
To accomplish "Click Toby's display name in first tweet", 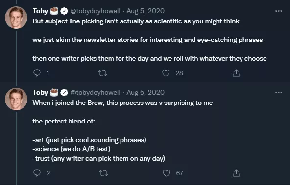I will pos(40,11).
